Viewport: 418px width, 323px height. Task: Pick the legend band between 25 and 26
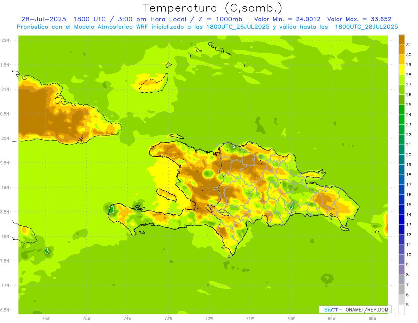[x=402, y=100]
